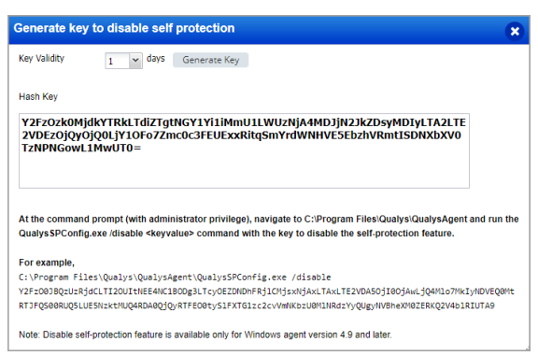
Task: Click the Note about Windows agent version 4.9
Action: (205, 335)
